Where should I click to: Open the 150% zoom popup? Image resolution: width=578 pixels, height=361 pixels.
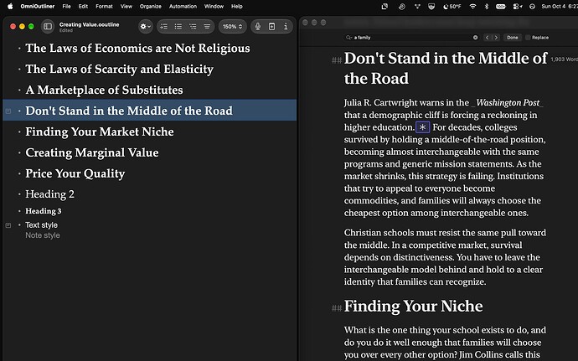pyautogui.click(x=232, y=26)
